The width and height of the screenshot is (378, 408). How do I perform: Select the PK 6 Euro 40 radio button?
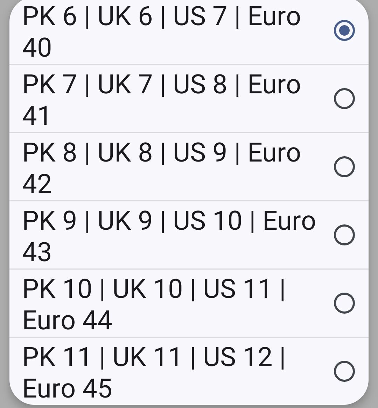coord(344,30)
